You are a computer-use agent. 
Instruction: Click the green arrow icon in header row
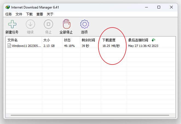pyautogui.click(x=153, y=40)
